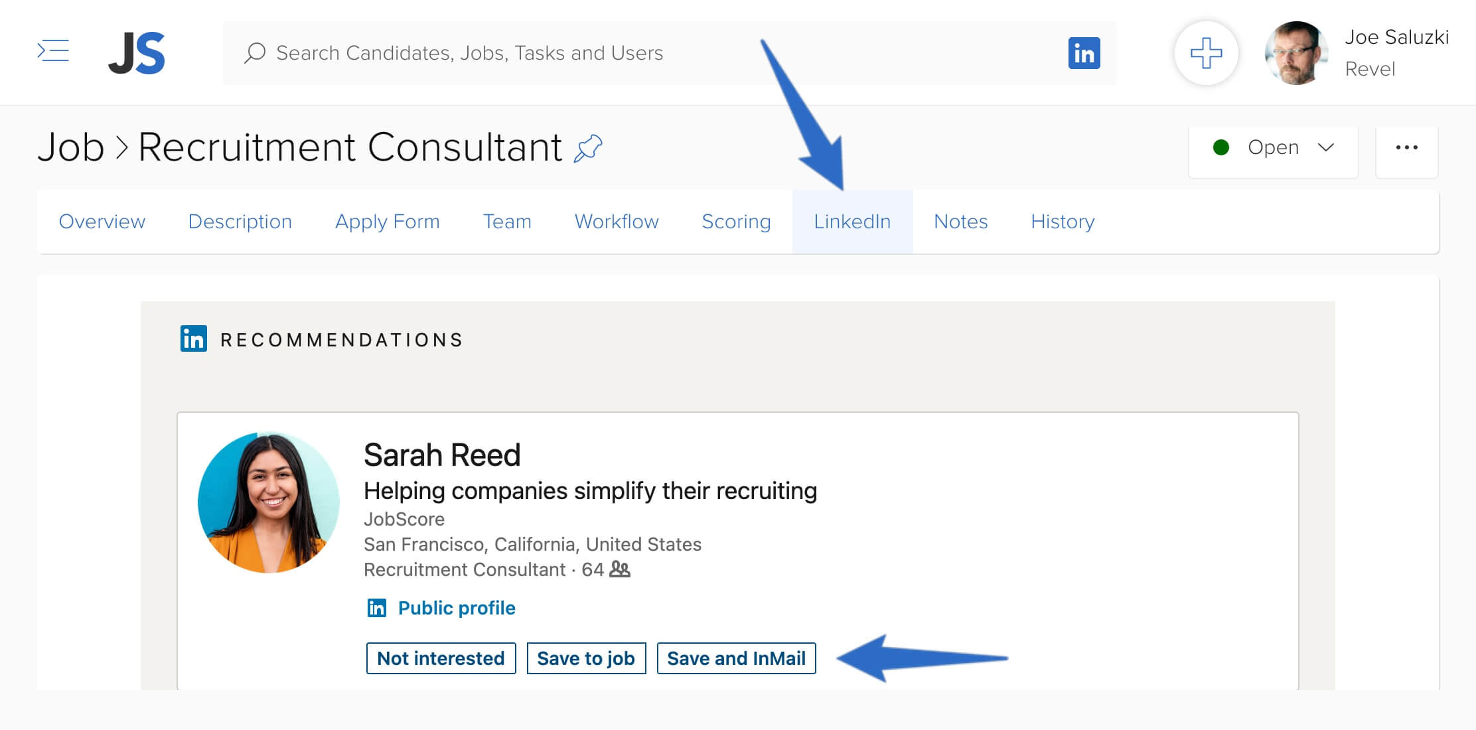Click the San Francisco, California location text
Image resolution: width=1476 pixels, height=730 pixels.
tap(532, 544)
